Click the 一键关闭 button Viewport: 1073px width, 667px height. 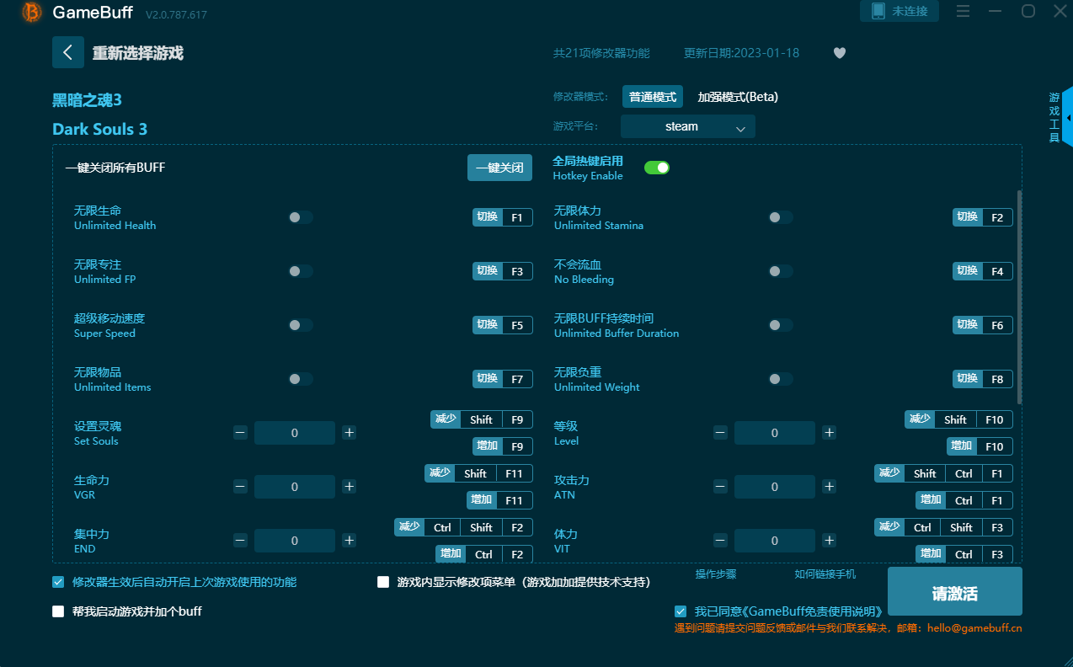tap(500, 168)
